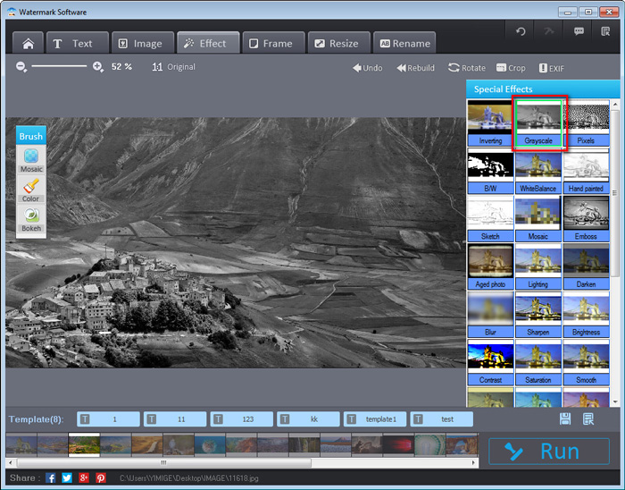This screenshot has width=625, height=490.
Task: Apply the Sharpen effect
Action: point(538,315)
